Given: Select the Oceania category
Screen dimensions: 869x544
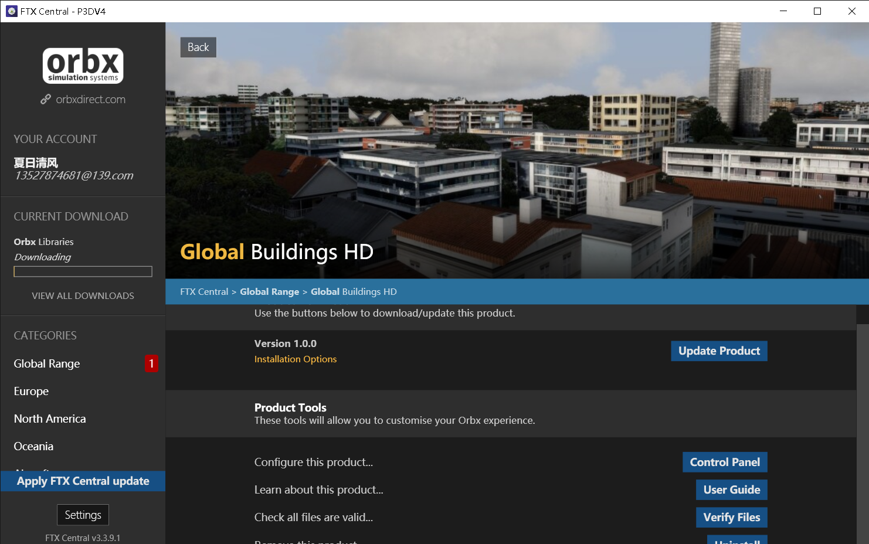Looking at the screenshot, I should (33, 447).
